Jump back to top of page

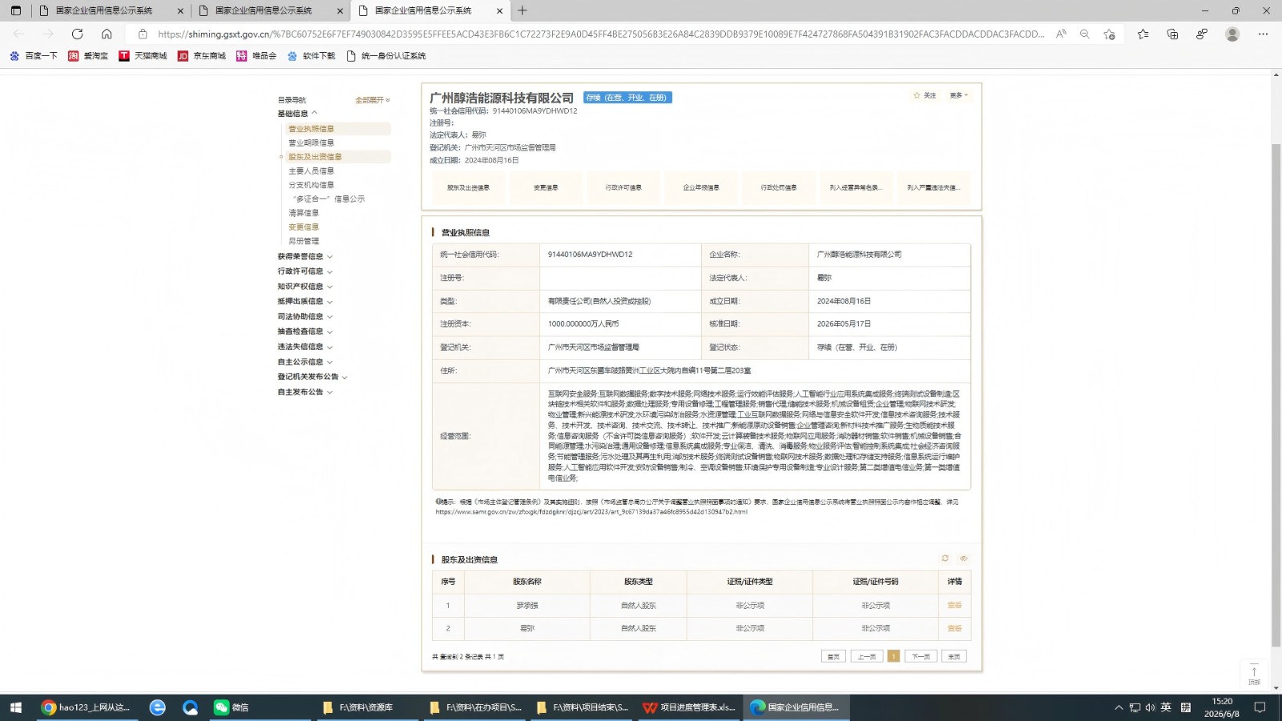click(1254, 675)
